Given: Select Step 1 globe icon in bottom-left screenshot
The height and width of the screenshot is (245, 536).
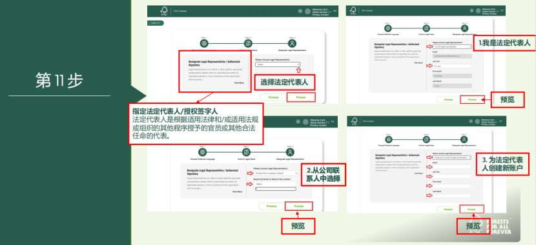Looking at the screenshot, I should pyautogui.click(x=203, y=152).
